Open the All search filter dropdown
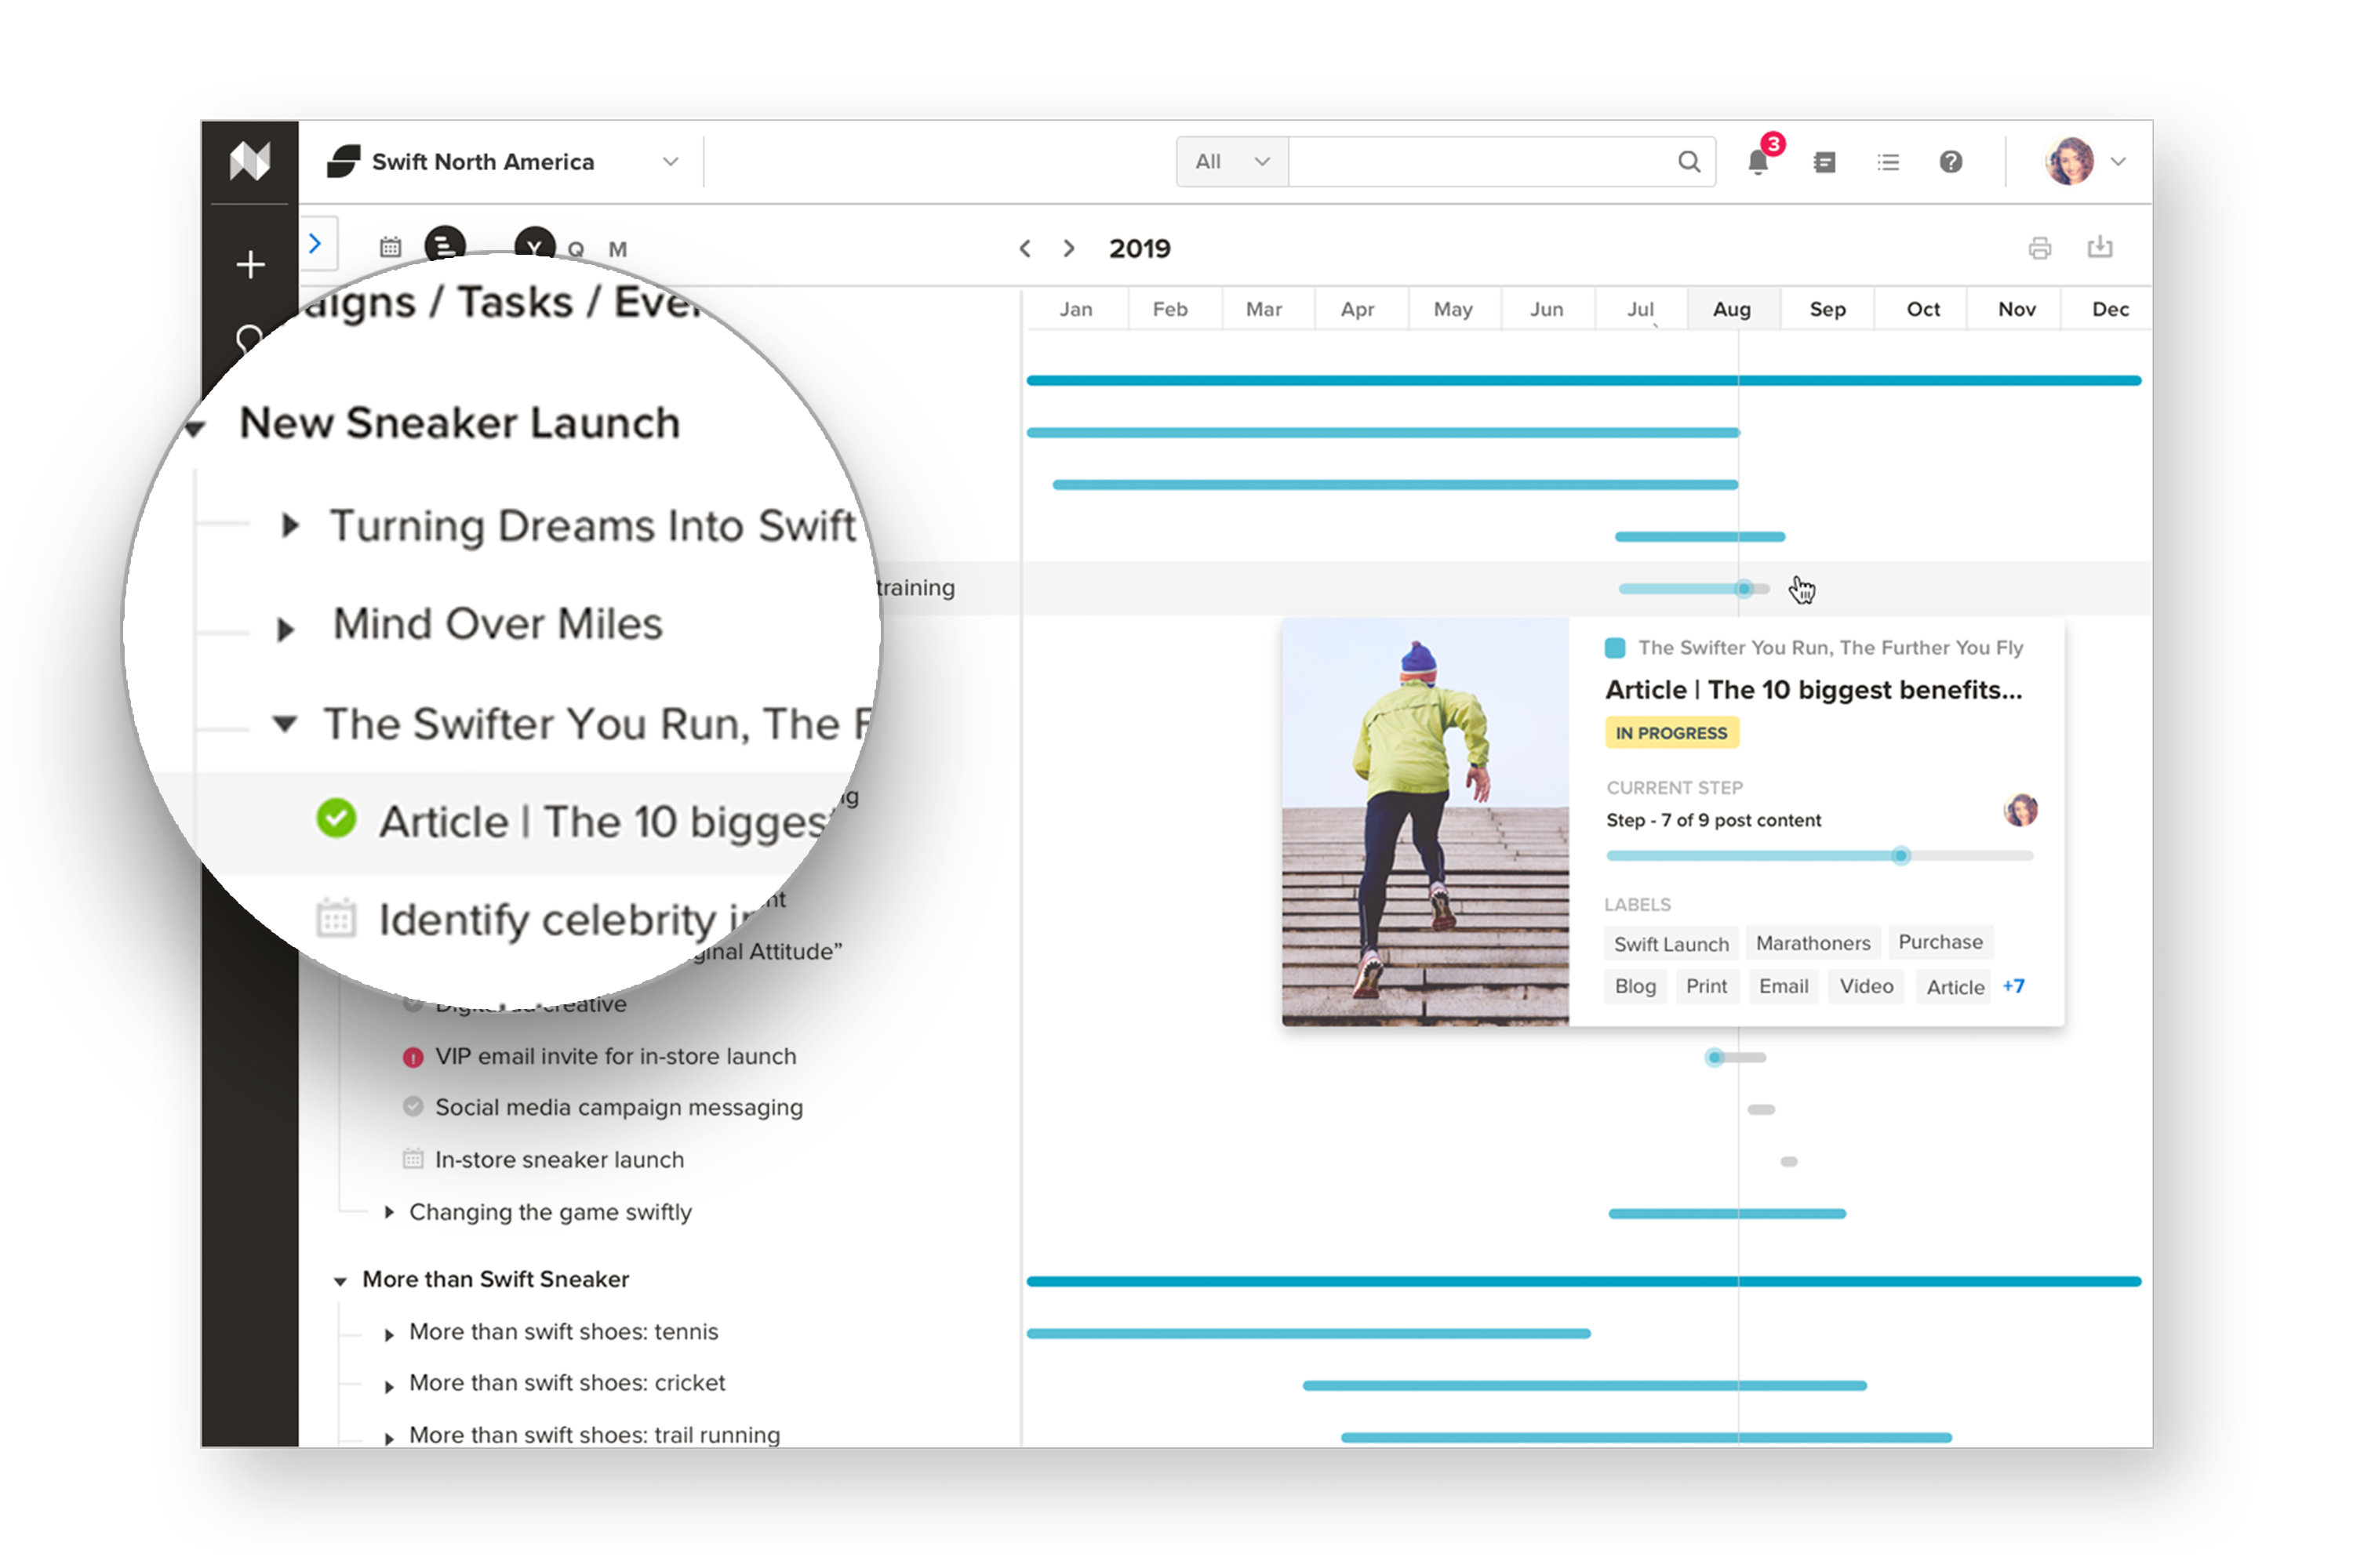The image size is (2353, 1568). click(1231, 162)
